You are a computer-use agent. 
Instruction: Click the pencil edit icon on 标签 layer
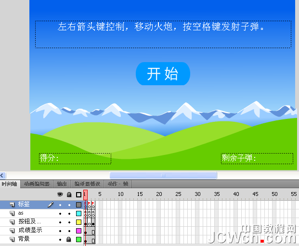pyautogui.click(x=51, y=205)
